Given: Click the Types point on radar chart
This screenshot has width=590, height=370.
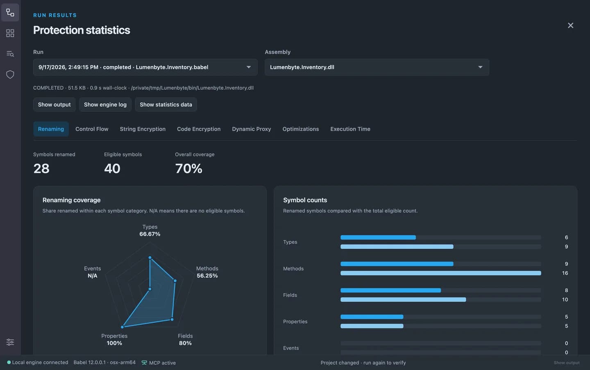Looking at the screenshot, I should [x=150, y=258].
